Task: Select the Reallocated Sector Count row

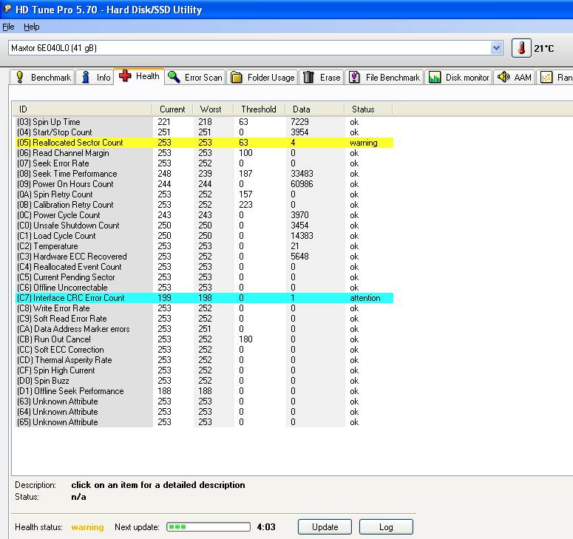Action: tap(204, 143)
